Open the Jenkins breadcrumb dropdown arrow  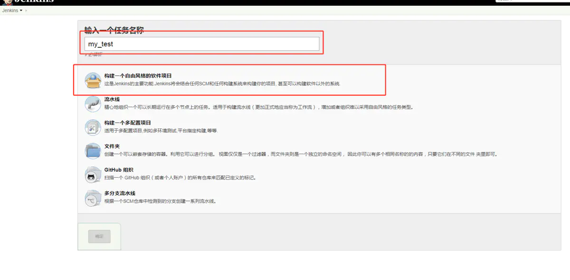tap(21, 10)
